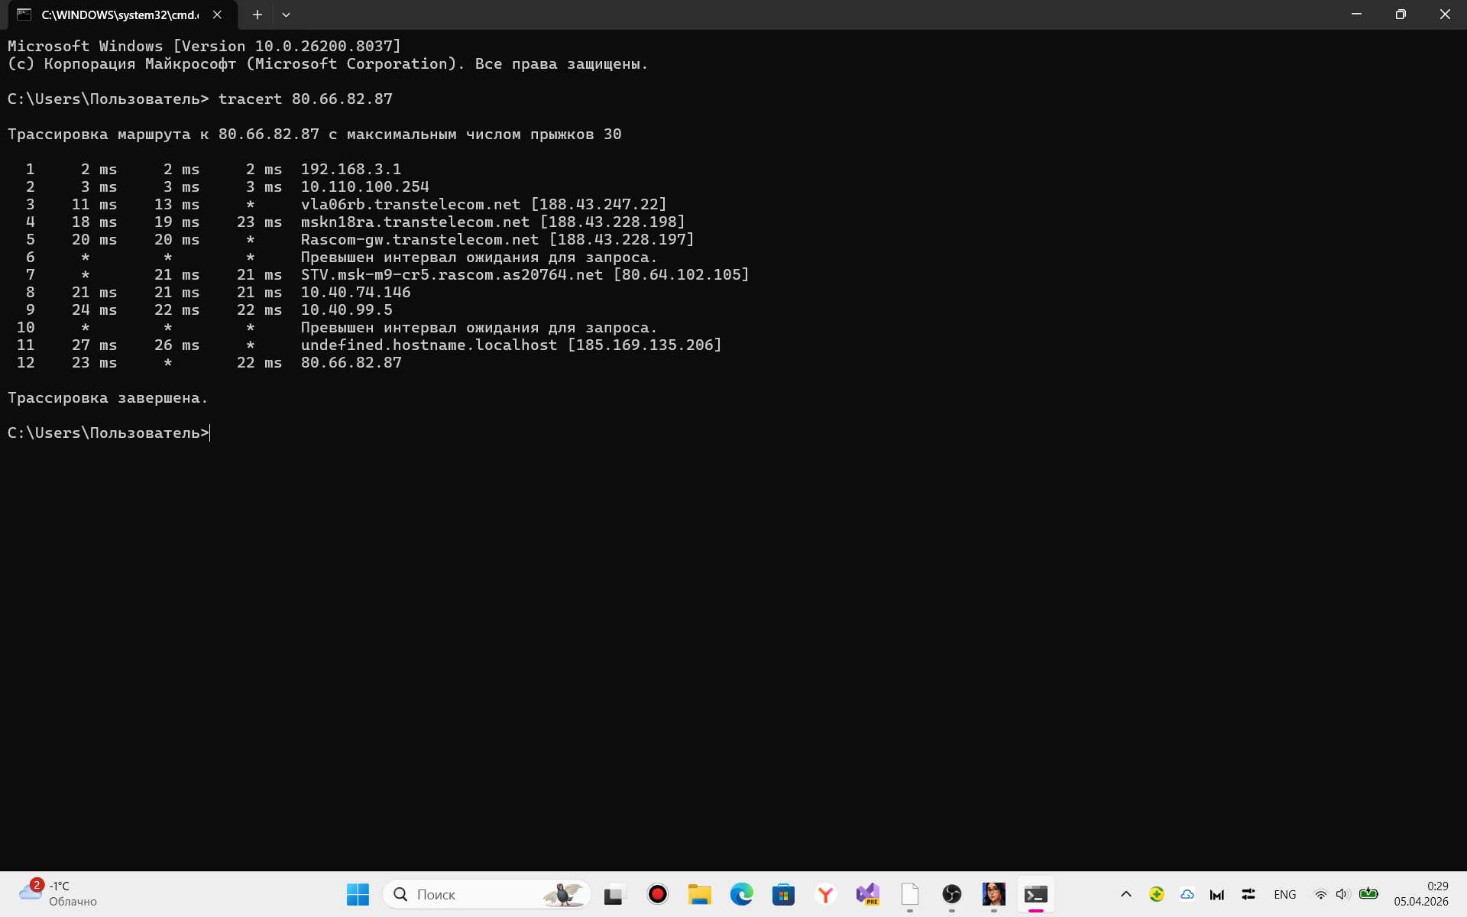Click the red record app taskbar icon
1467x917 pixels.
click(x=657, y=894)
